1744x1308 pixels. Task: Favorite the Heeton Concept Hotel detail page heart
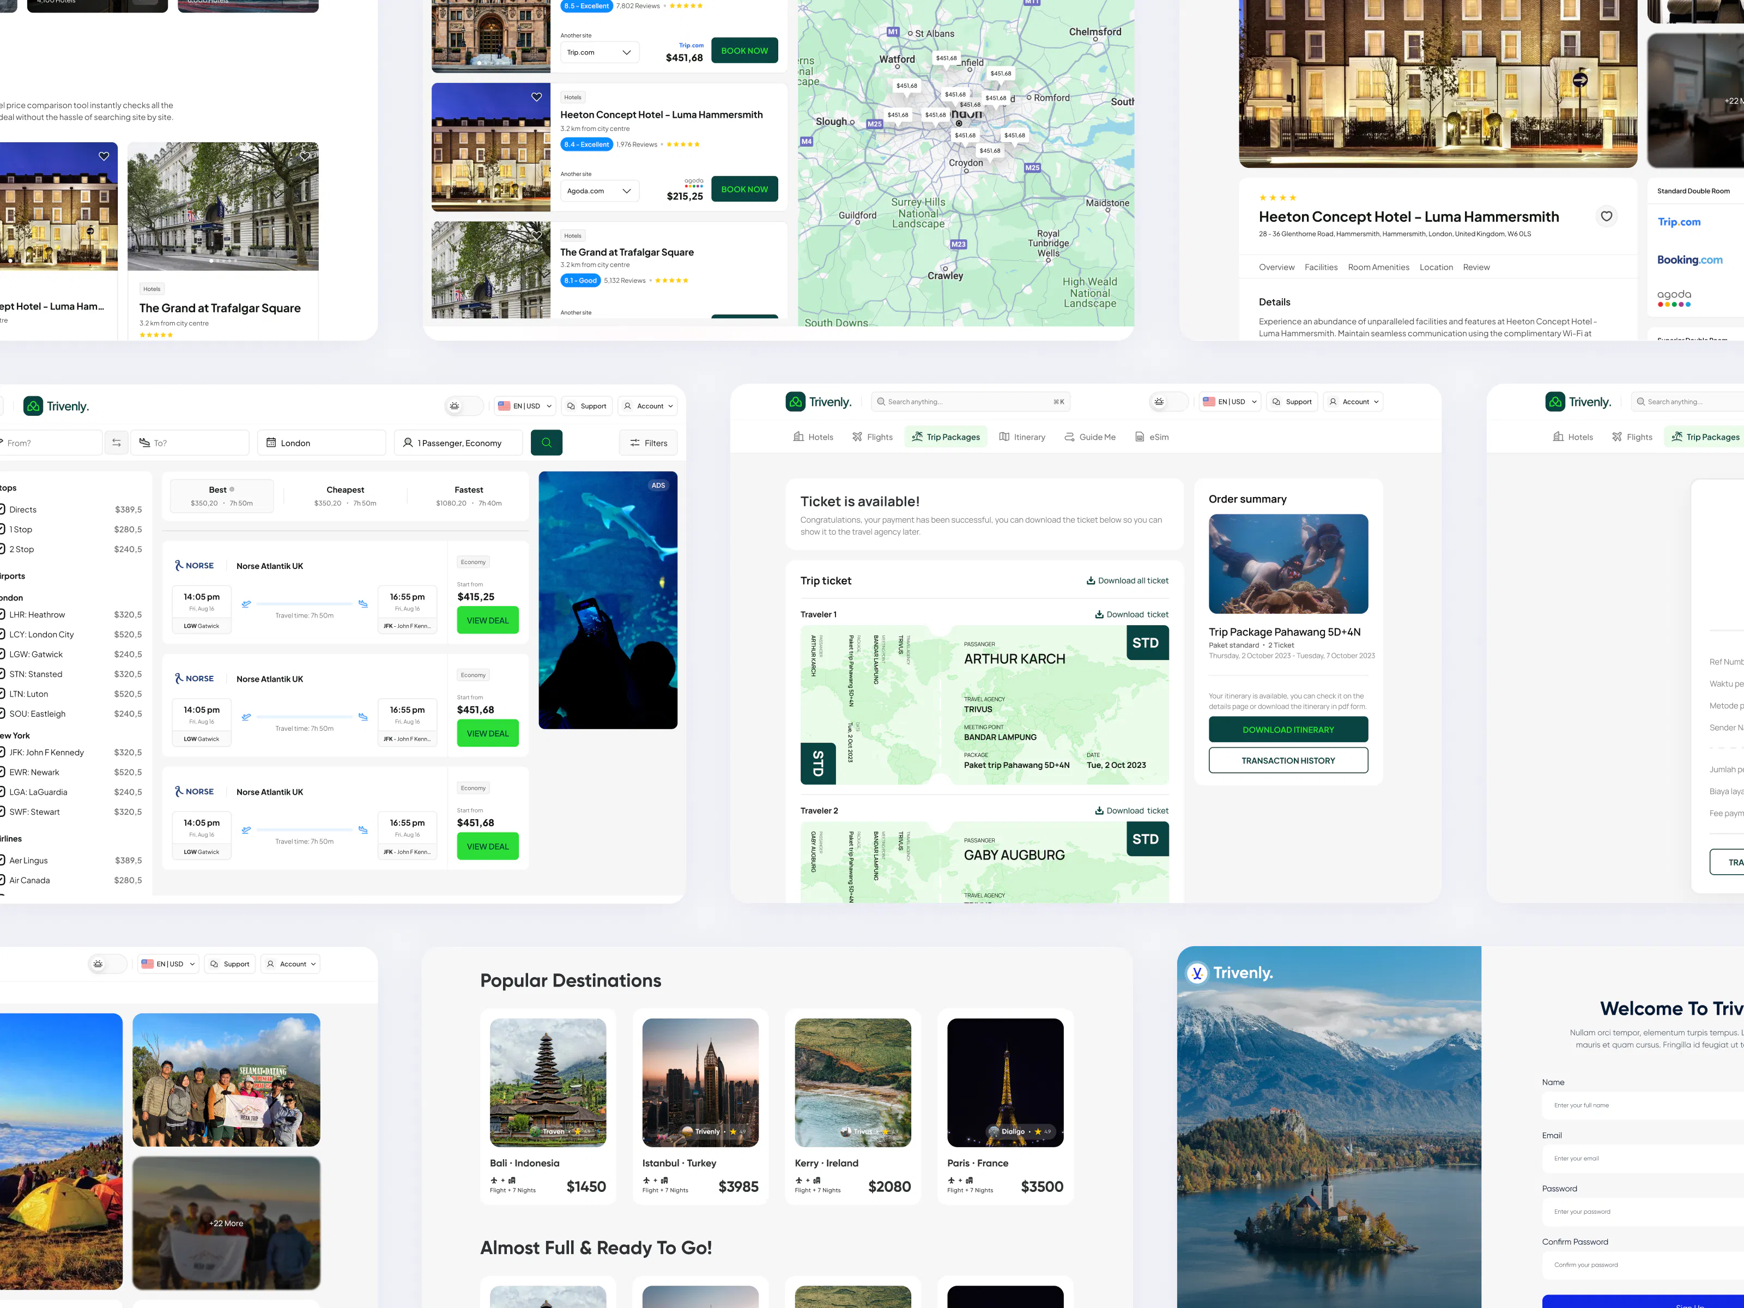tap(1606, 216)
